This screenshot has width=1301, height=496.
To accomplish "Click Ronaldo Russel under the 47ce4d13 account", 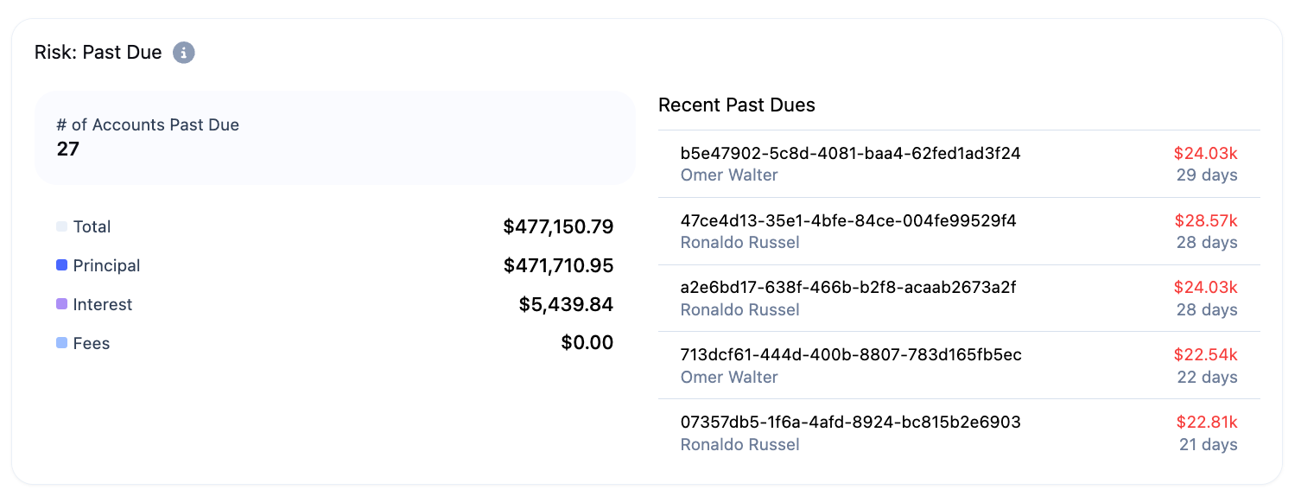I will coord(740,243).
